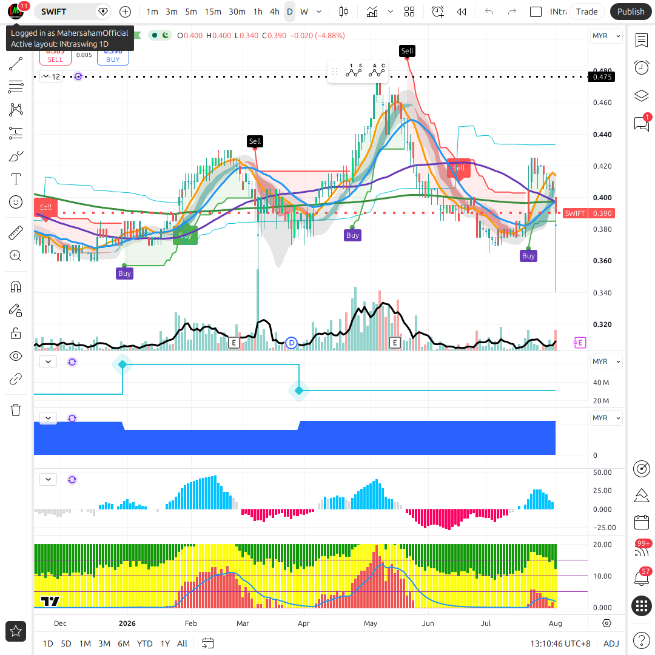Viewport: 655px width, 655px height.
Task: Select the Text annotation tool
Action: [16, 179]
